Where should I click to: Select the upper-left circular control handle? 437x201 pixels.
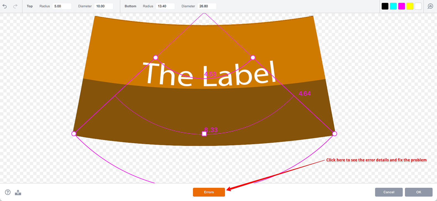(x=156, y=58)
